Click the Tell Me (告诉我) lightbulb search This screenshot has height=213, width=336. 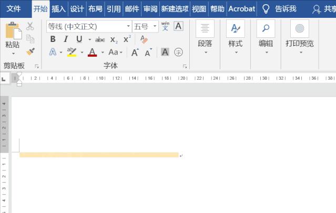point(279,9)
